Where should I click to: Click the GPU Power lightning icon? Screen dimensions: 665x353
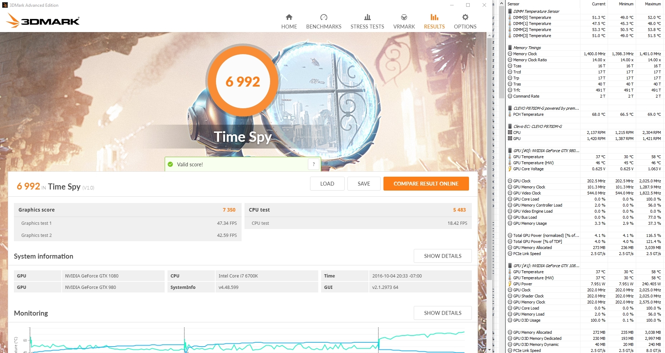[x=510, y=284]
